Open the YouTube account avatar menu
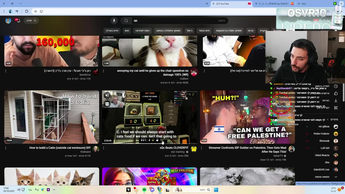The image size is (345, 194). coord(8,20)
